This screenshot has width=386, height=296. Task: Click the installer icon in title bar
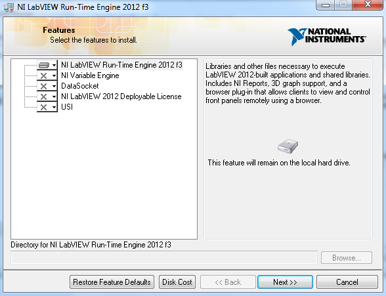(9, 7)
